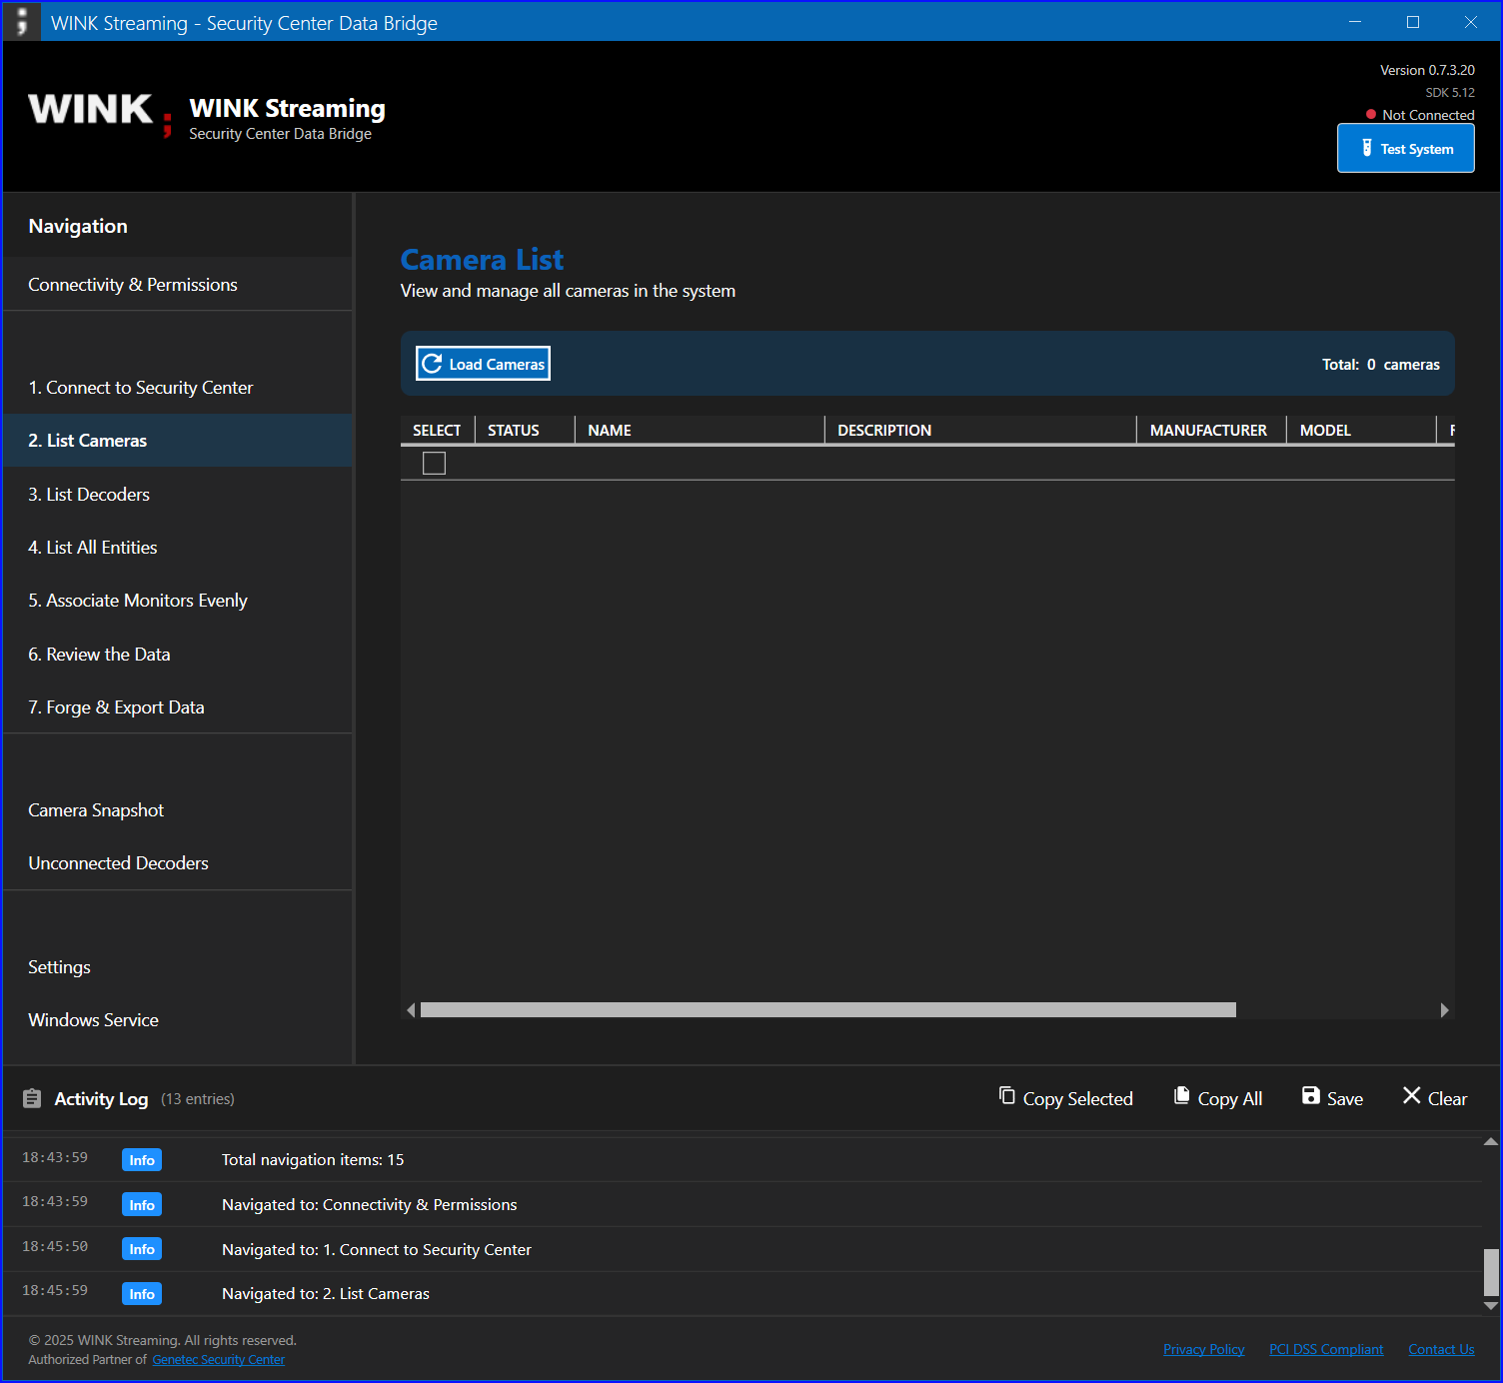Click the 'Camera List' page heading
The image size is (1503, 1383).
482,260
